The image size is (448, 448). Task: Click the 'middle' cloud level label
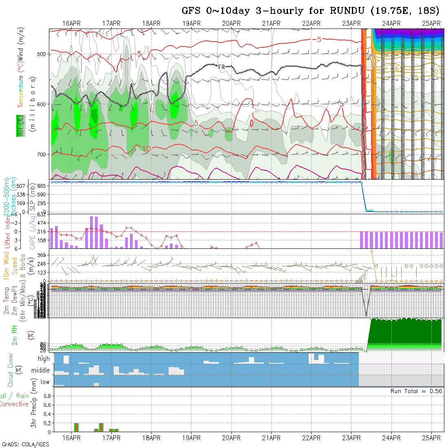click(x=41, y=370)
